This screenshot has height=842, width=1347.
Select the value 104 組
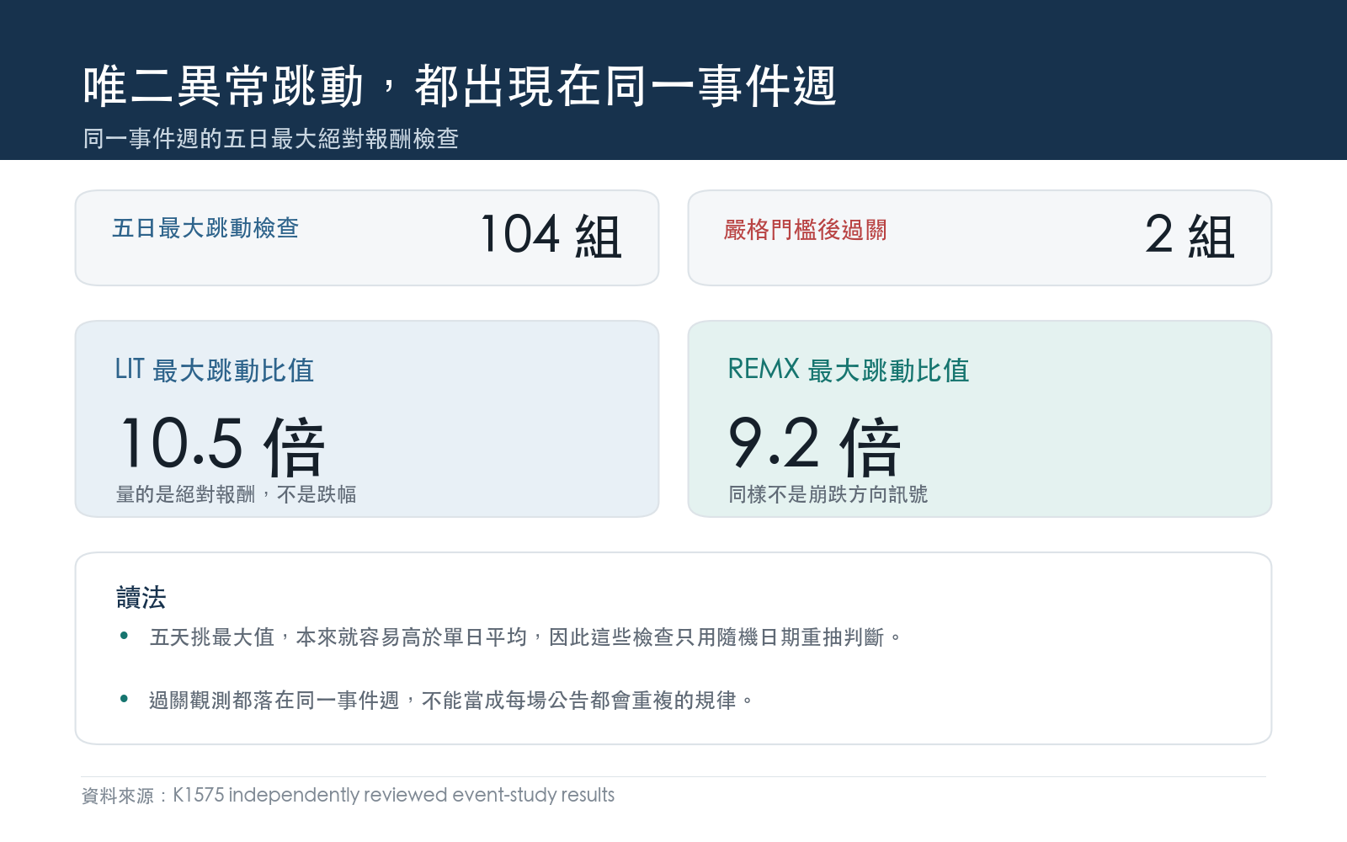[x=551, y=235]
